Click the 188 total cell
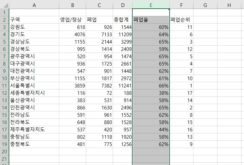This screenshot has width=244, height=165. [123, 93]
